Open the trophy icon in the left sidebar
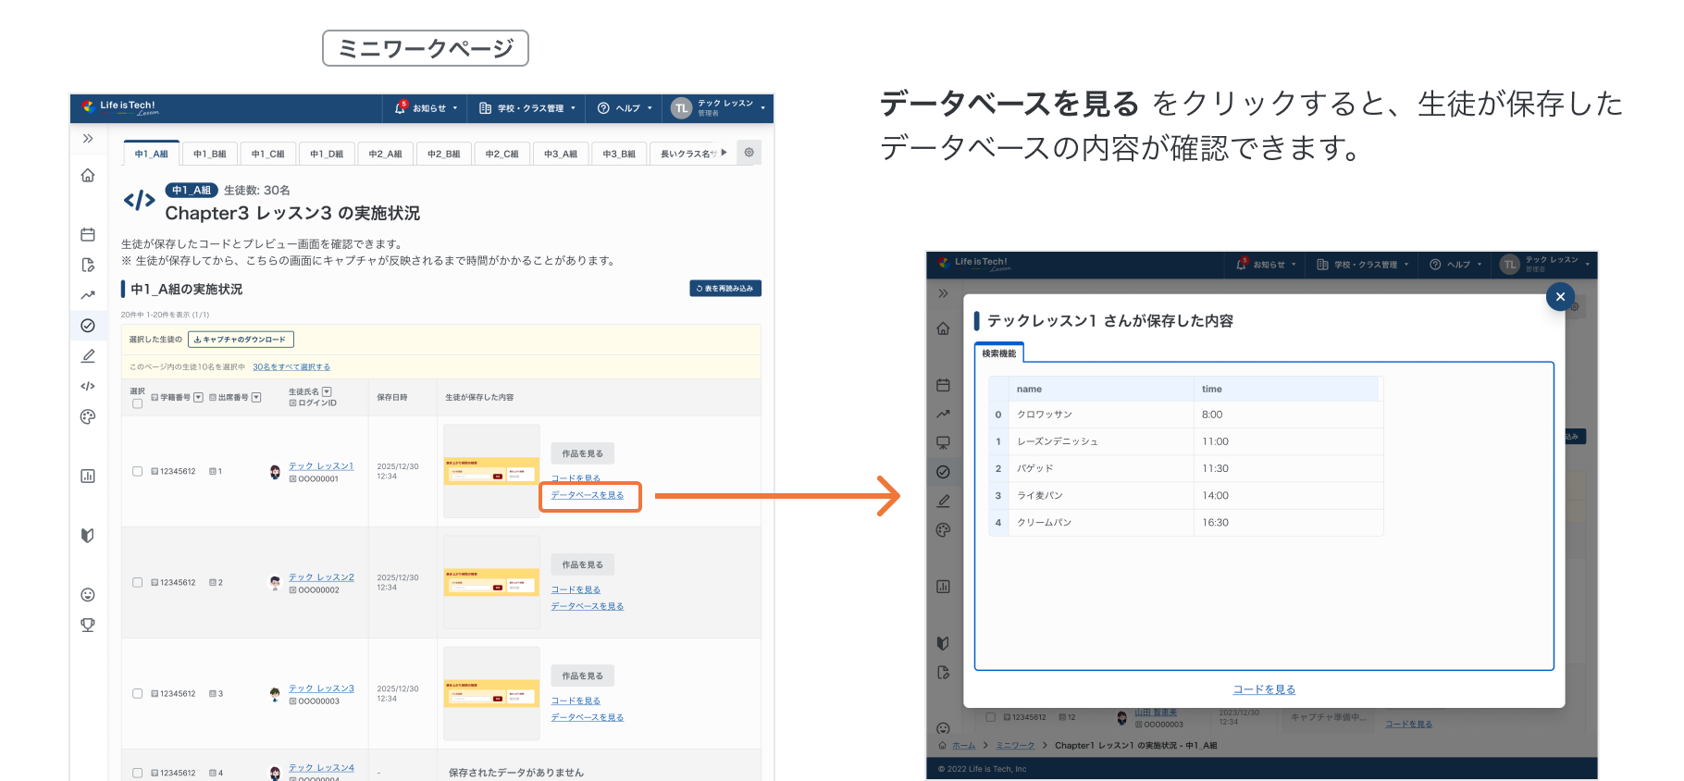 tap(88, 625)
